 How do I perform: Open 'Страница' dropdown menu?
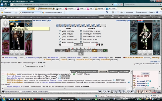click(130, 12)
